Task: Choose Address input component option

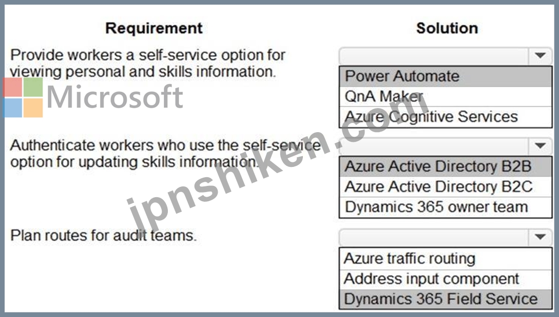Action: click(x=445, y=279)
